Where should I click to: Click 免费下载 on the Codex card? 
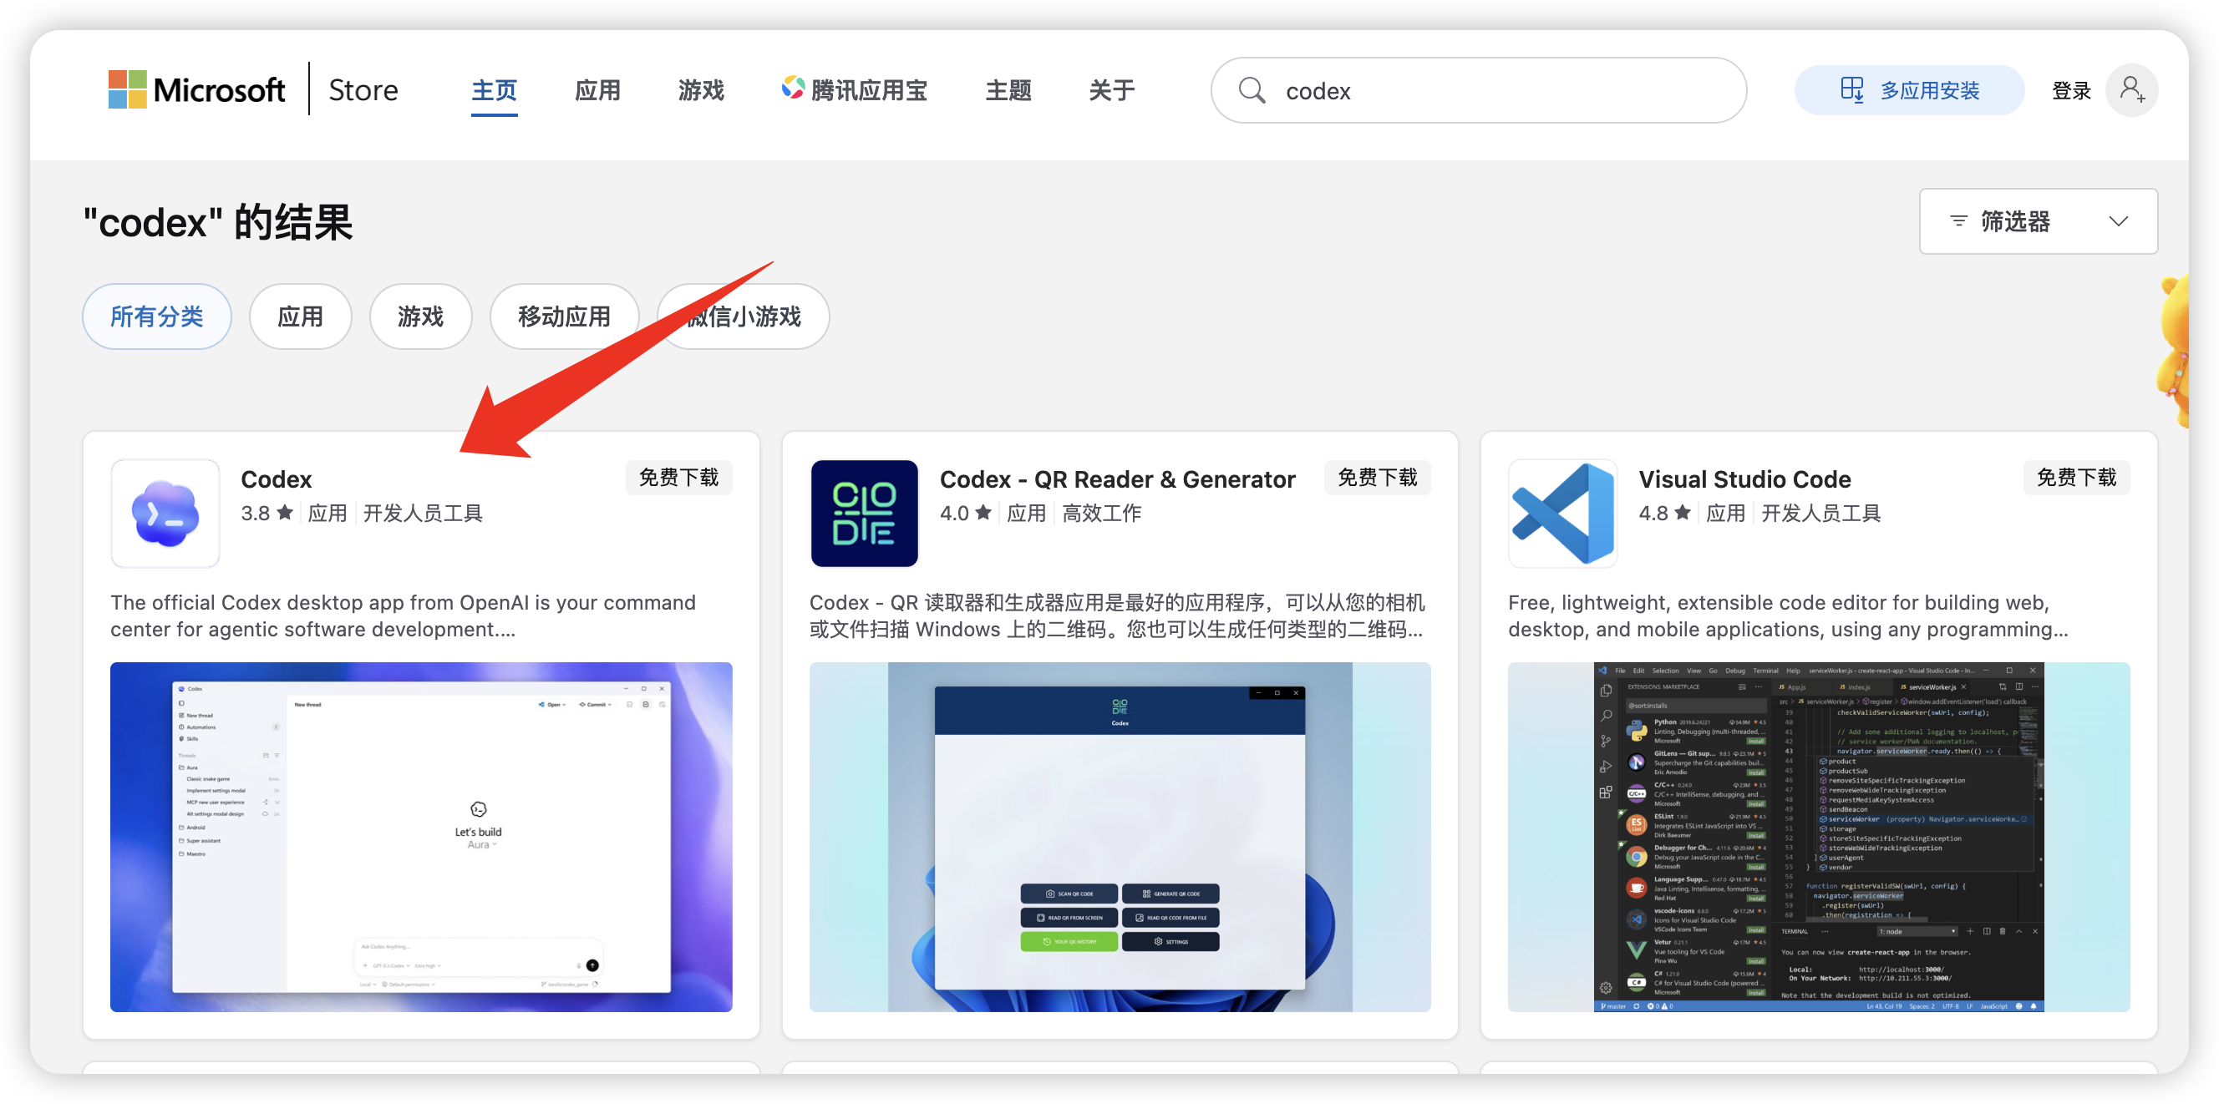678,478
